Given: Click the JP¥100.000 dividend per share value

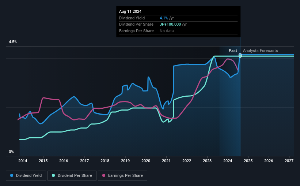Looking at the screenshot, I should click(170, 25).
